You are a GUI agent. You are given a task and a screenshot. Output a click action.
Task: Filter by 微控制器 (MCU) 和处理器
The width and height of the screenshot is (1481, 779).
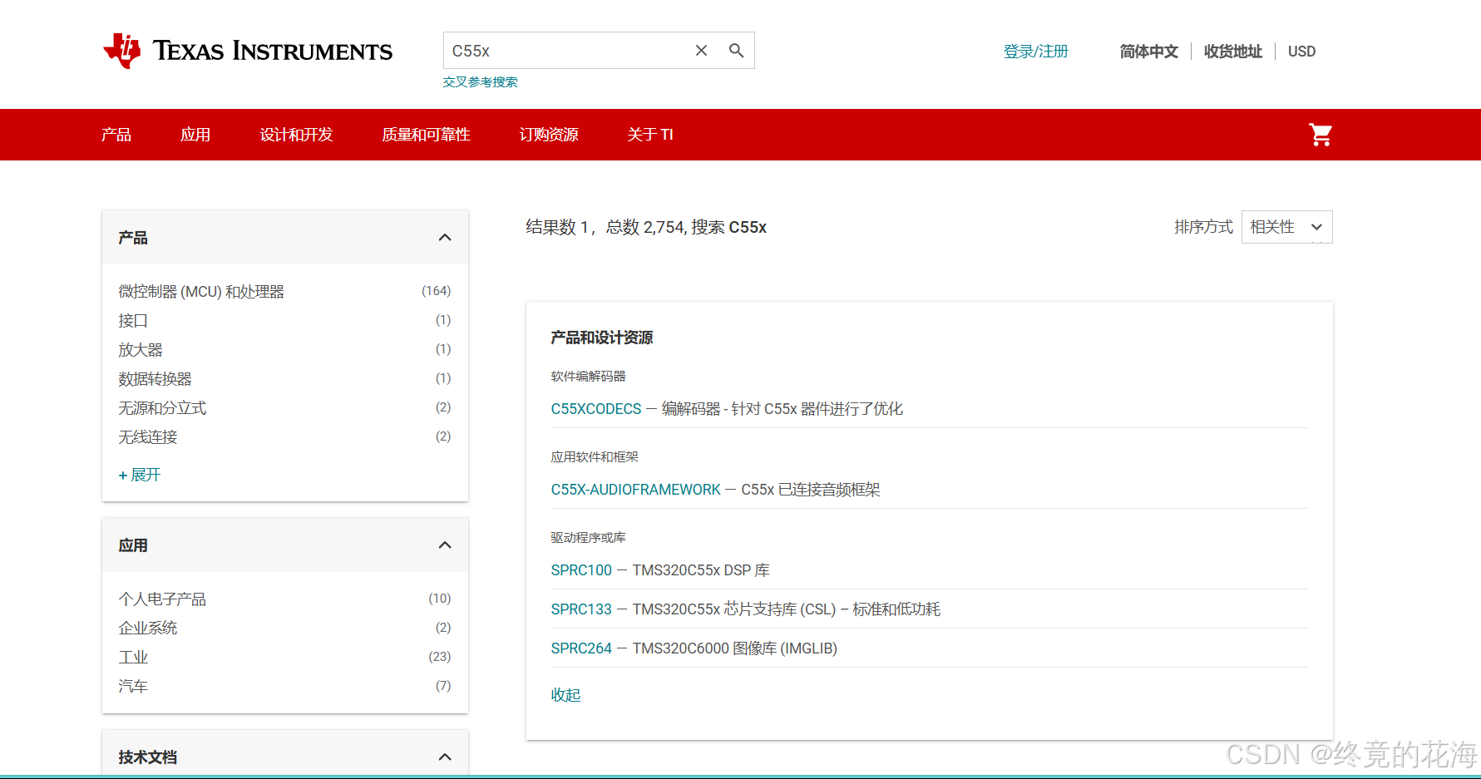pyautogui.click(x=201, y=292)
